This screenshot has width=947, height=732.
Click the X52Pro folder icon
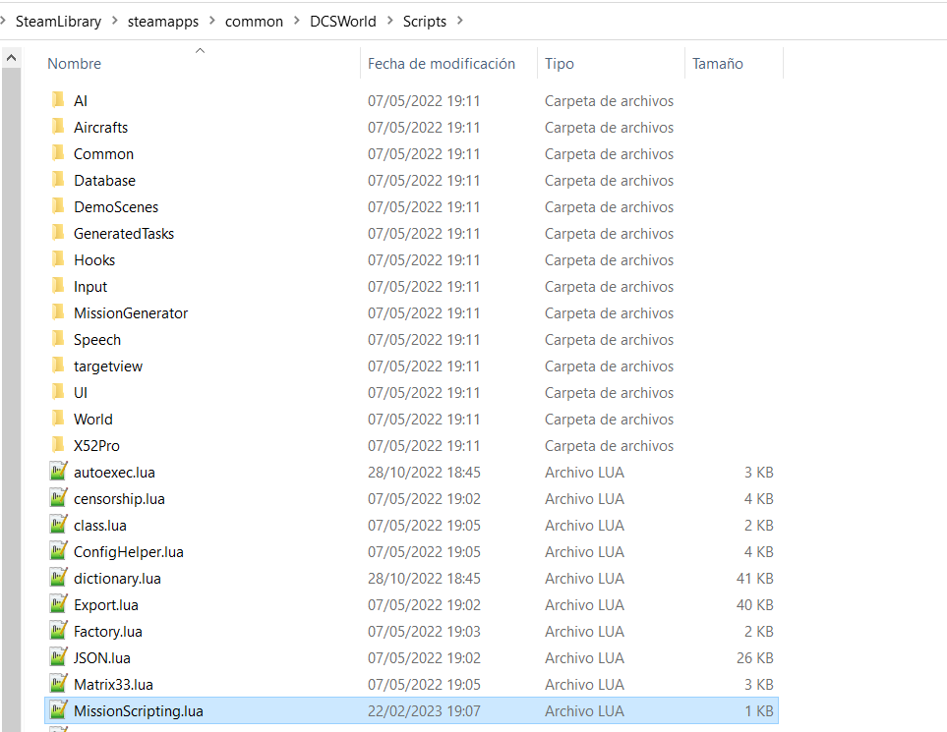click(58, 445)
